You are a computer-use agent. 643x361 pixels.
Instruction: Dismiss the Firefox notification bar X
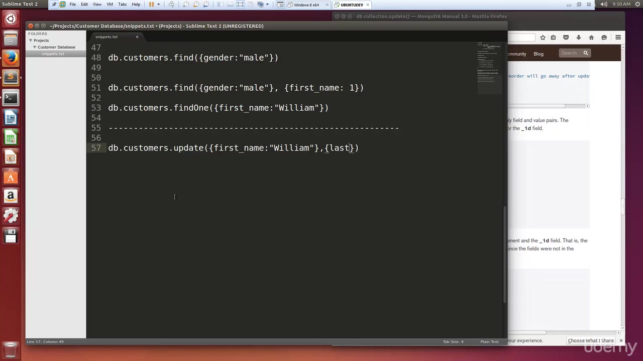point(621,340)
